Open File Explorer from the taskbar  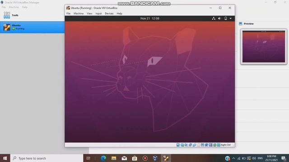tap(114, 158)
